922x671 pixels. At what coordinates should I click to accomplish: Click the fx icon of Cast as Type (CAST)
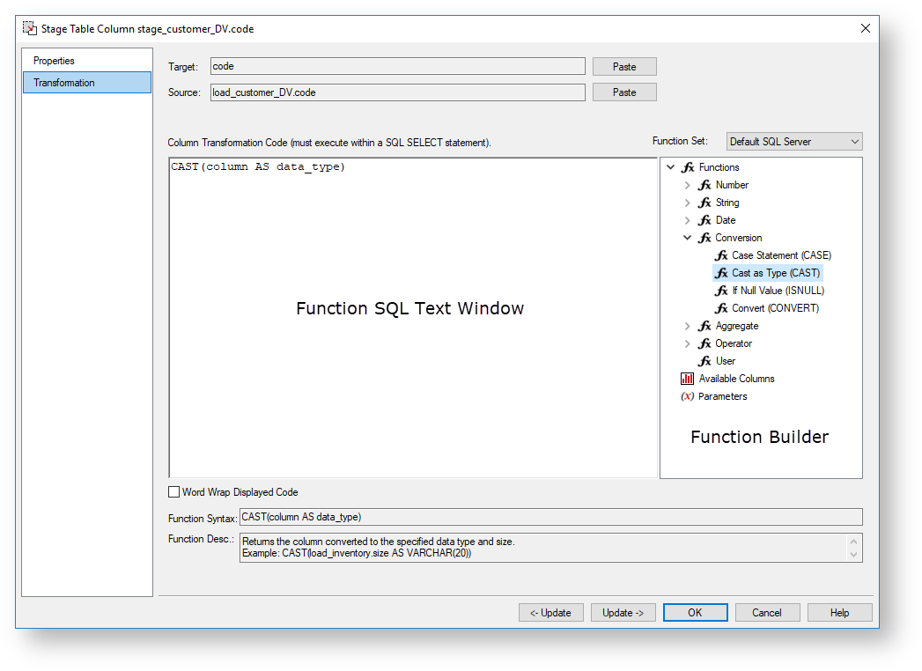click(x=721, y=274)
